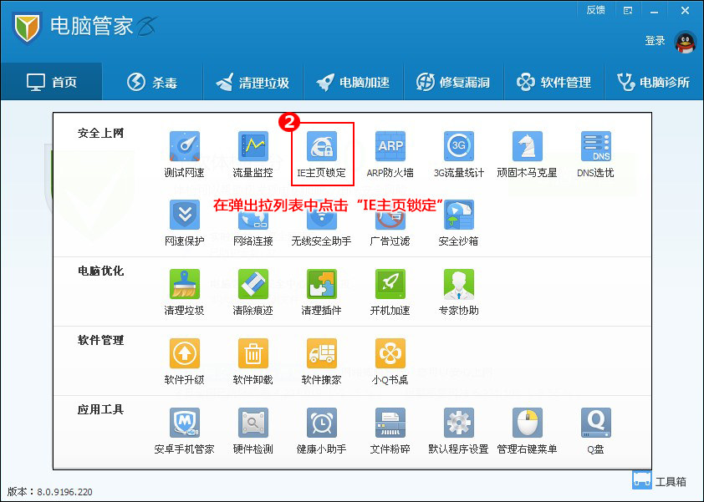Open 3G流量统计 statistics tool
The height and width of the screenshot is (502, 704).
pyautogui.click(x=459, y=155)
